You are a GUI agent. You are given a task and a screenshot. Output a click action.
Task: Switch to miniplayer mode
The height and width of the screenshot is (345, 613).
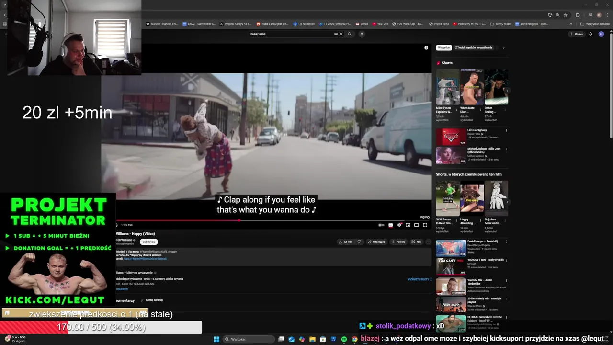(408, 225)
